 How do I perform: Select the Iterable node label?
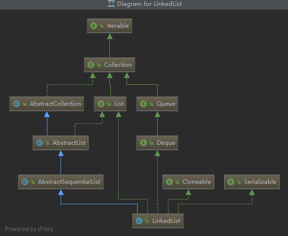click(x=118, y=26)
